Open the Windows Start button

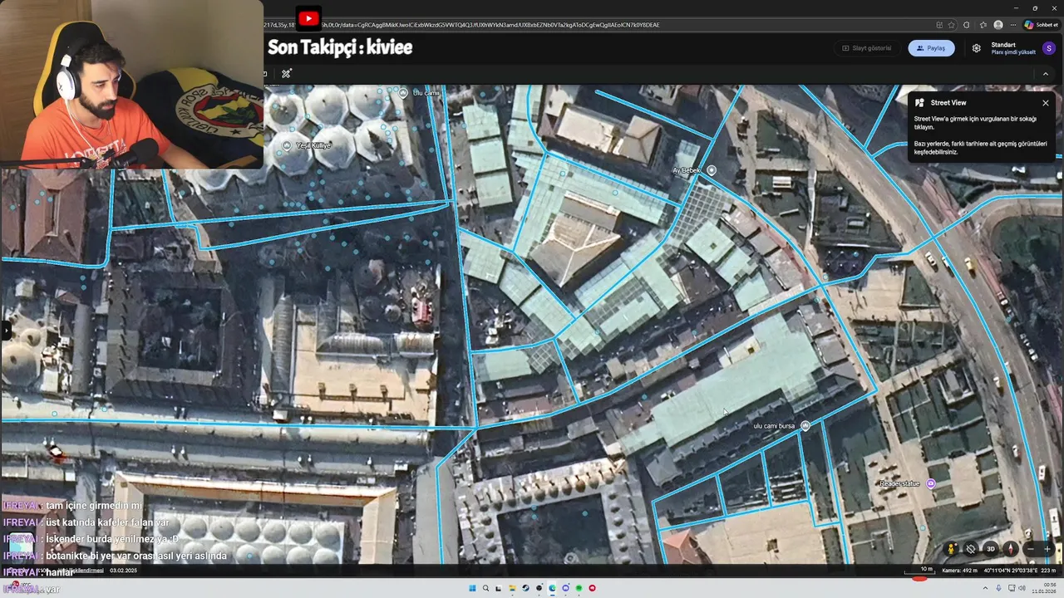click(x=472, y=588)
